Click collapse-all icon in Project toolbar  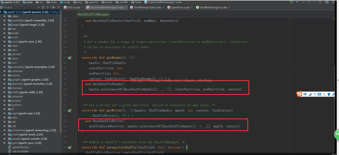coord(48,7)
